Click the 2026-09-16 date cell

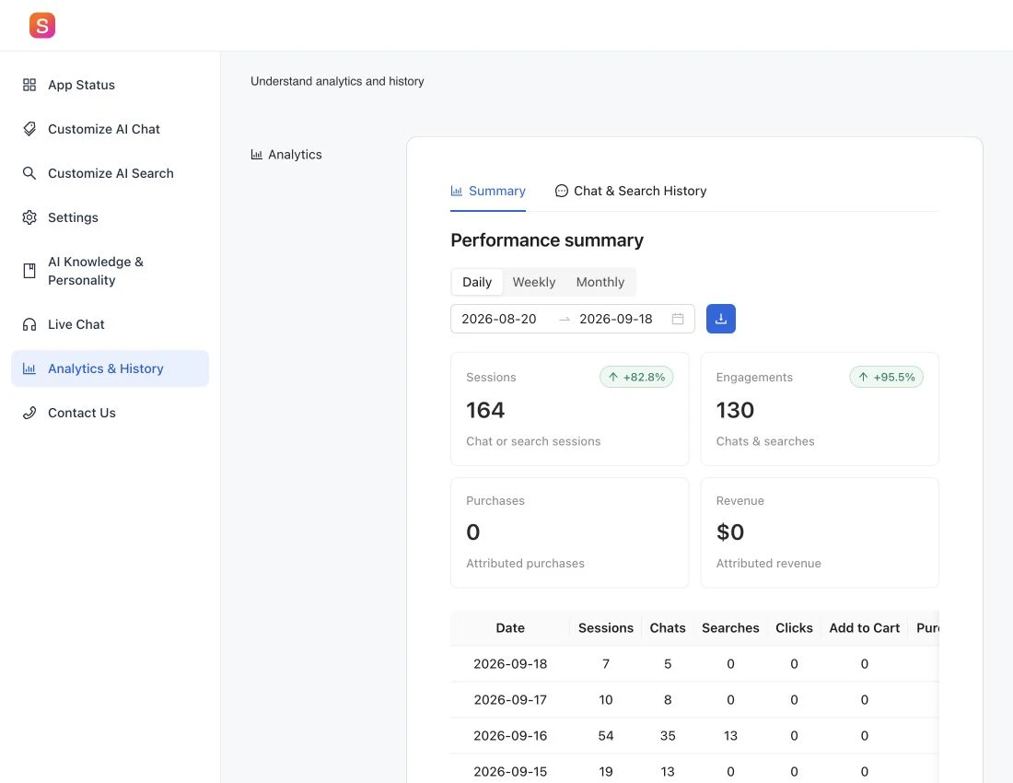(510, 735)
